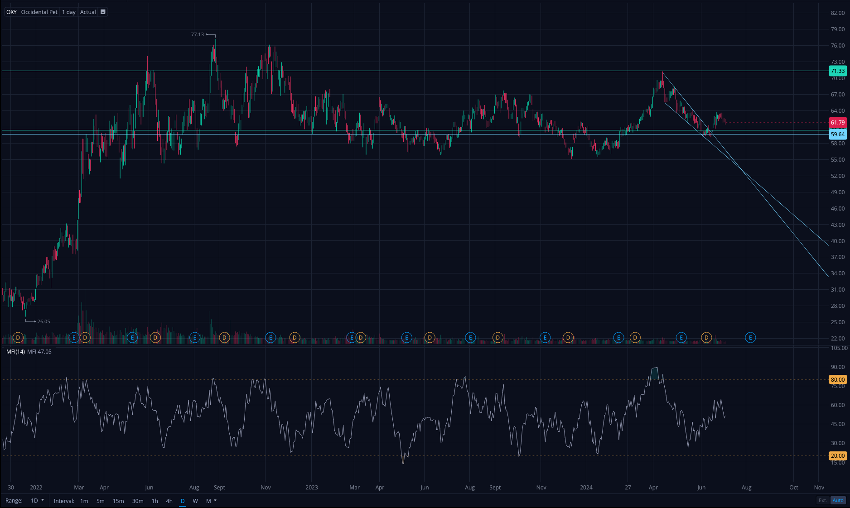Click the orange 20.00 MFI oversold label
850x508 pixels.
(x=837, y=455)
